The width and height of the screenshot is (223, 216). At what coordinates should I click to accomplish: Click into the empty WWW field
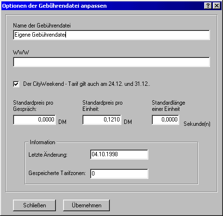[111, 62]
